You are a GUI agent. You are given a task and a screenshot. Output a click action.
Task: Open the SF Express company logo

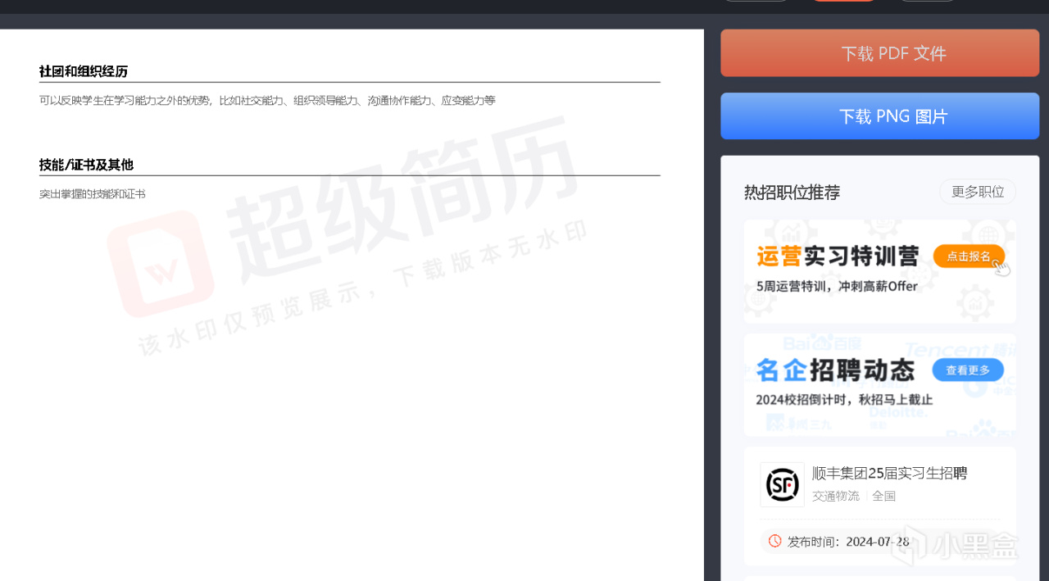pyautogui.click(x=782, y=484)
